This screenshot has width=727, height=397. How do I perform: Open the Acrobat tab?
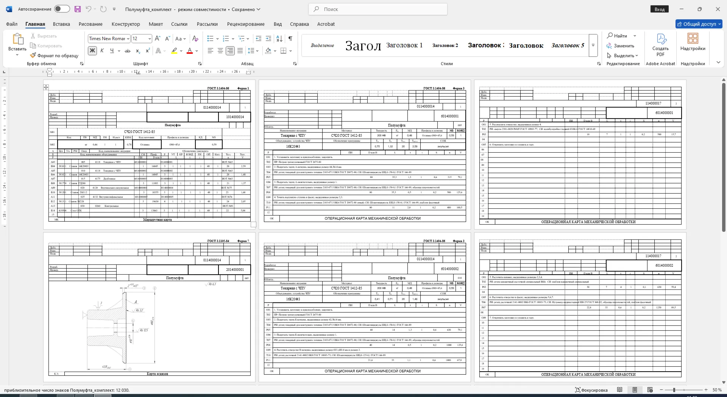pos(326,24)
